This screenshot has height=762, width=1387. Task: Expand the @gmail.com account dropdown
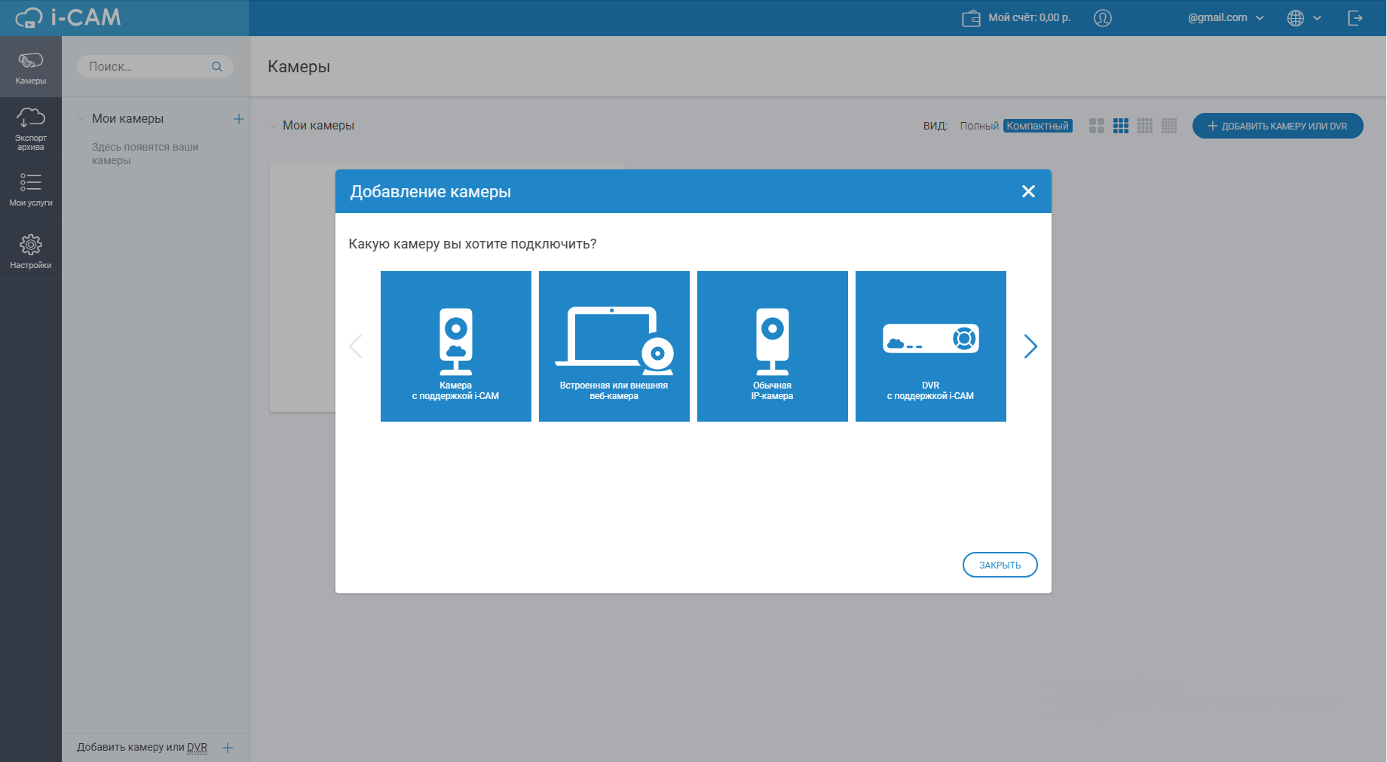[x=1226, y=18]
